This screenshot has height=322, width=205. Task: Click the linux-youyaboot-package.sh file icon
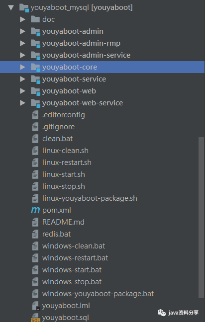pos(35,198)
